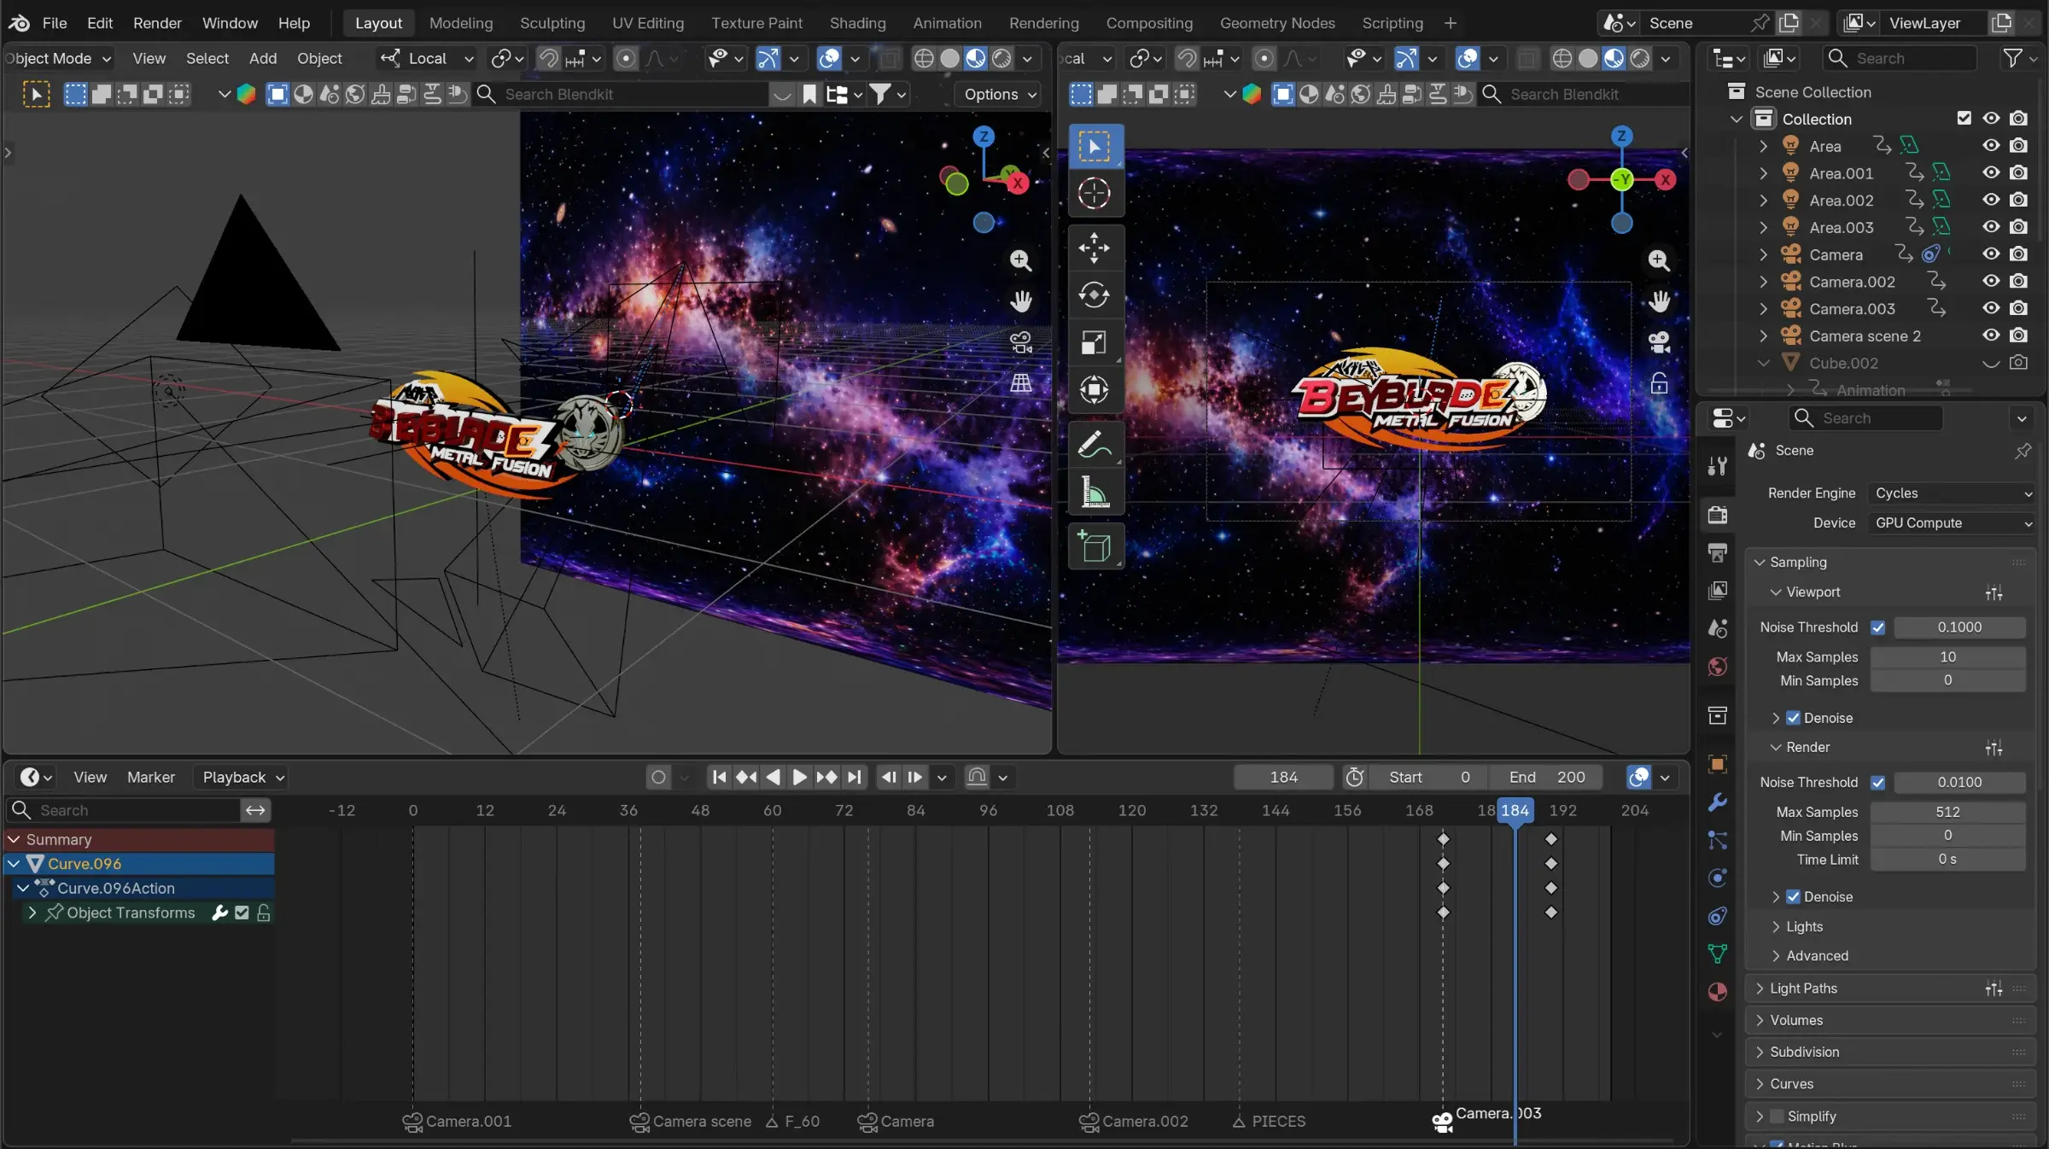Hide Camera.002 with its eye icon
This screenshot has width=2049, height=1149.
click(x=1991, y=282)
